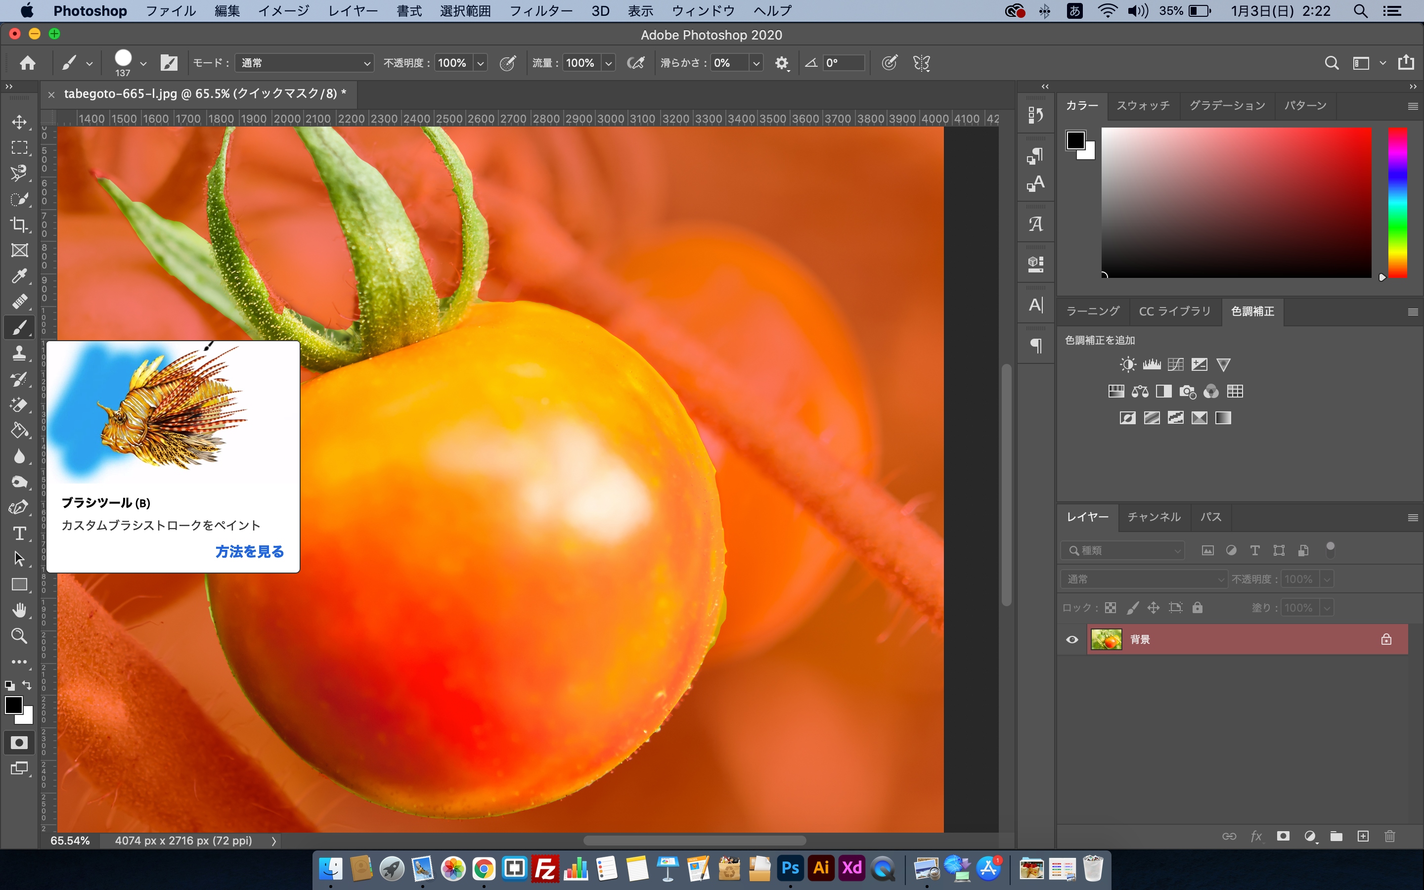
Task: Add a layer mask to the layer
Action: 1283,837
